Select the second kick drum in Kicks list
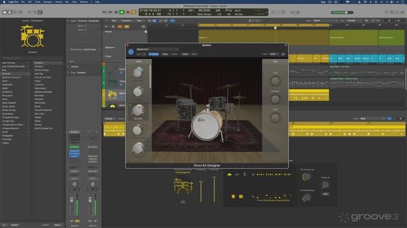This screenshot has height=228, width=407. tap(138, 91)
